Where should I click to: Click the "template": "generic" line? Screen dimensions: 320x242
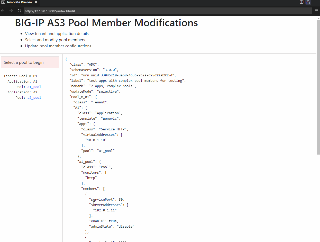[99, 119]
